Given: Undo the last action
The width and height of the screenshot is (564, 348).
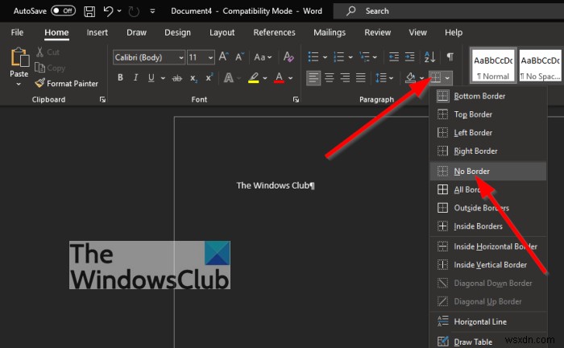Looking at the screenshot, I should [x=108, y=11].
